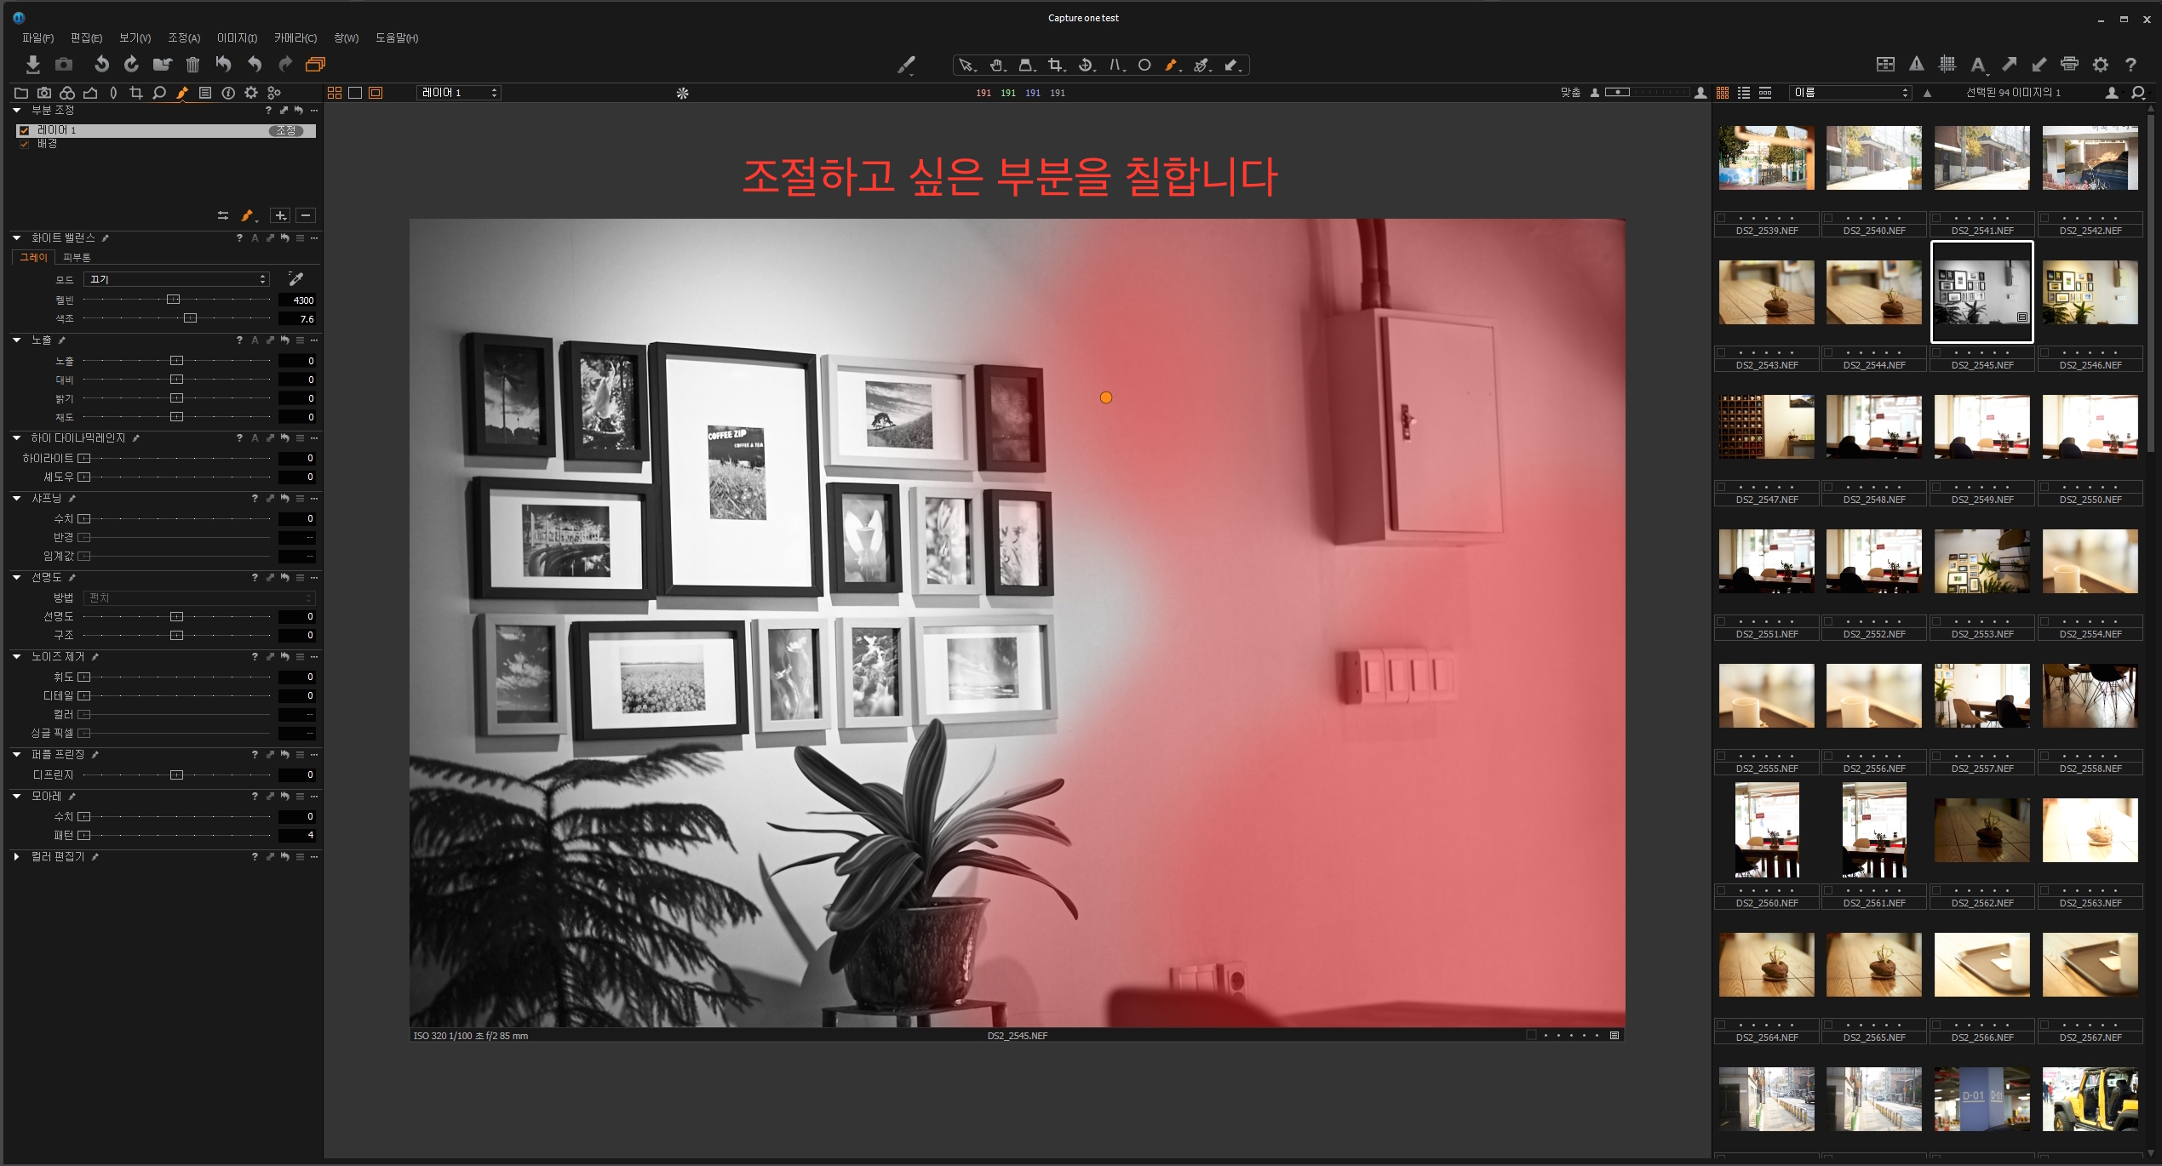Toggle the grid overlay icon

coord(1947,64)
